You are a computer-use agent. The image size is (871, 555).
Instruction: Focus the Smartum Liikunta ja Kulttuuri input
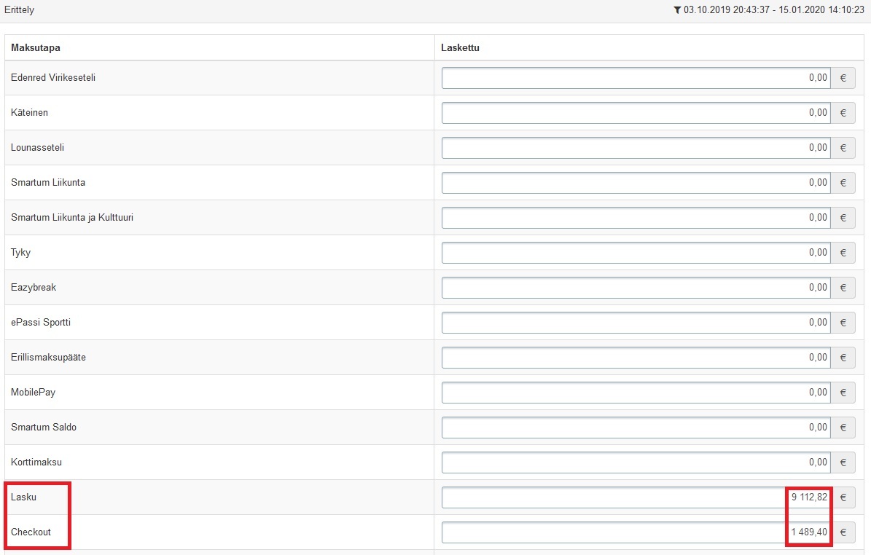coord(636,218)
